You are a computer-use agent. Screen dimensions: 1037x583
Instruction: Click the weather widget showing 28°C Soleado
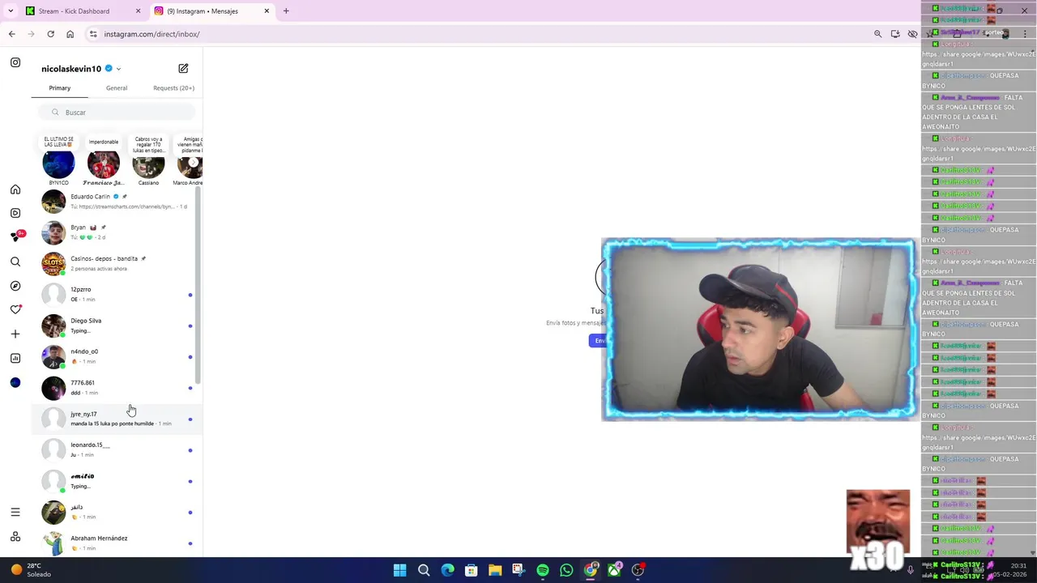[30, 570]
